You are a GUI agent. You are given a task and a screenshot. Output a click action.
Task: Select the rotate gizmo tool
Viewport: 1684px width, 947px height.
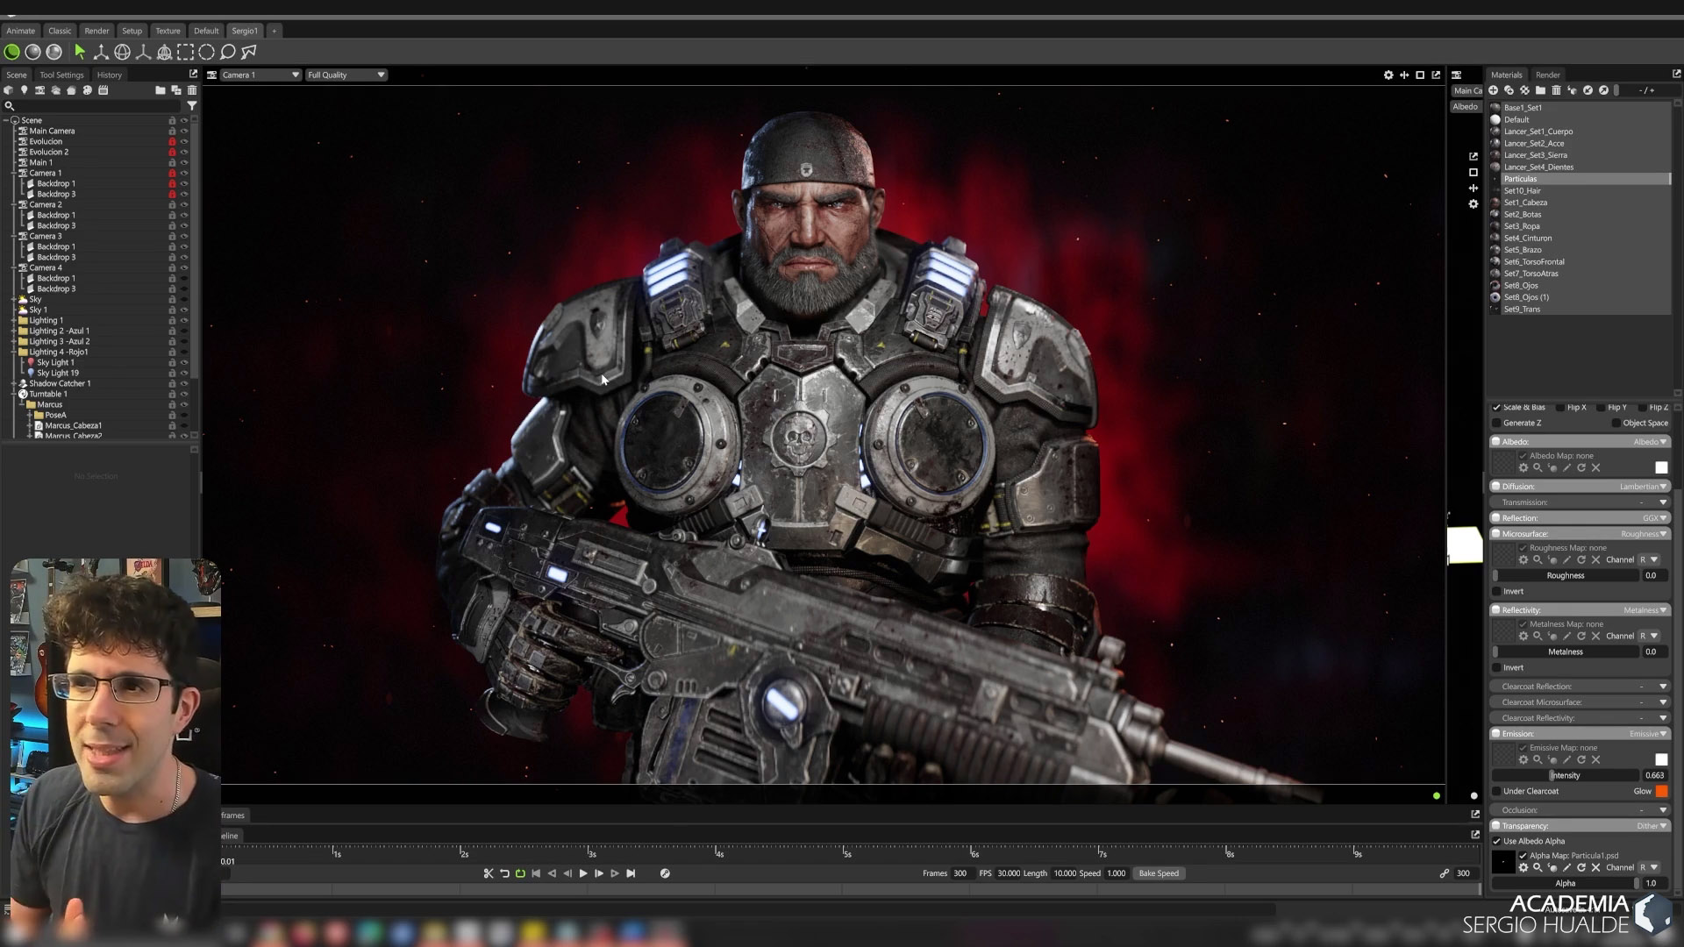point(122,53)
